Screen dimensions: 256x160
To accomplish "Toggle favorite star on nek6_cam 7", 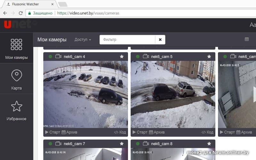I will 122,144.
